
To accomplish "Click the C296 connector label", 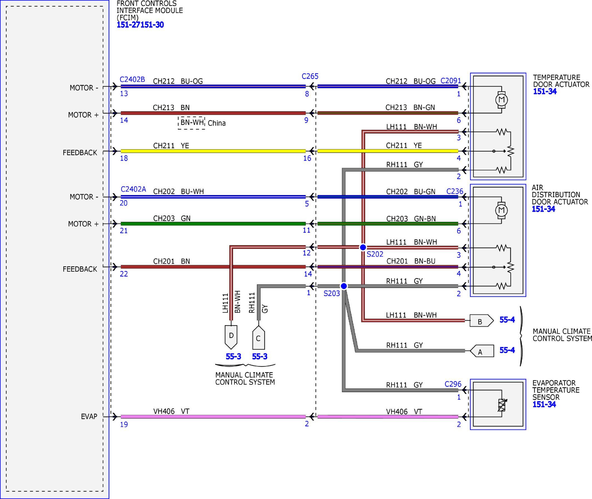I will click(x=453, y=384).
